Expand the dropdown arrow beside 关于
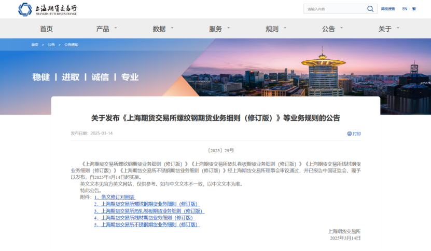This screenshot has width=431, height=251. (x=398, y=28)
